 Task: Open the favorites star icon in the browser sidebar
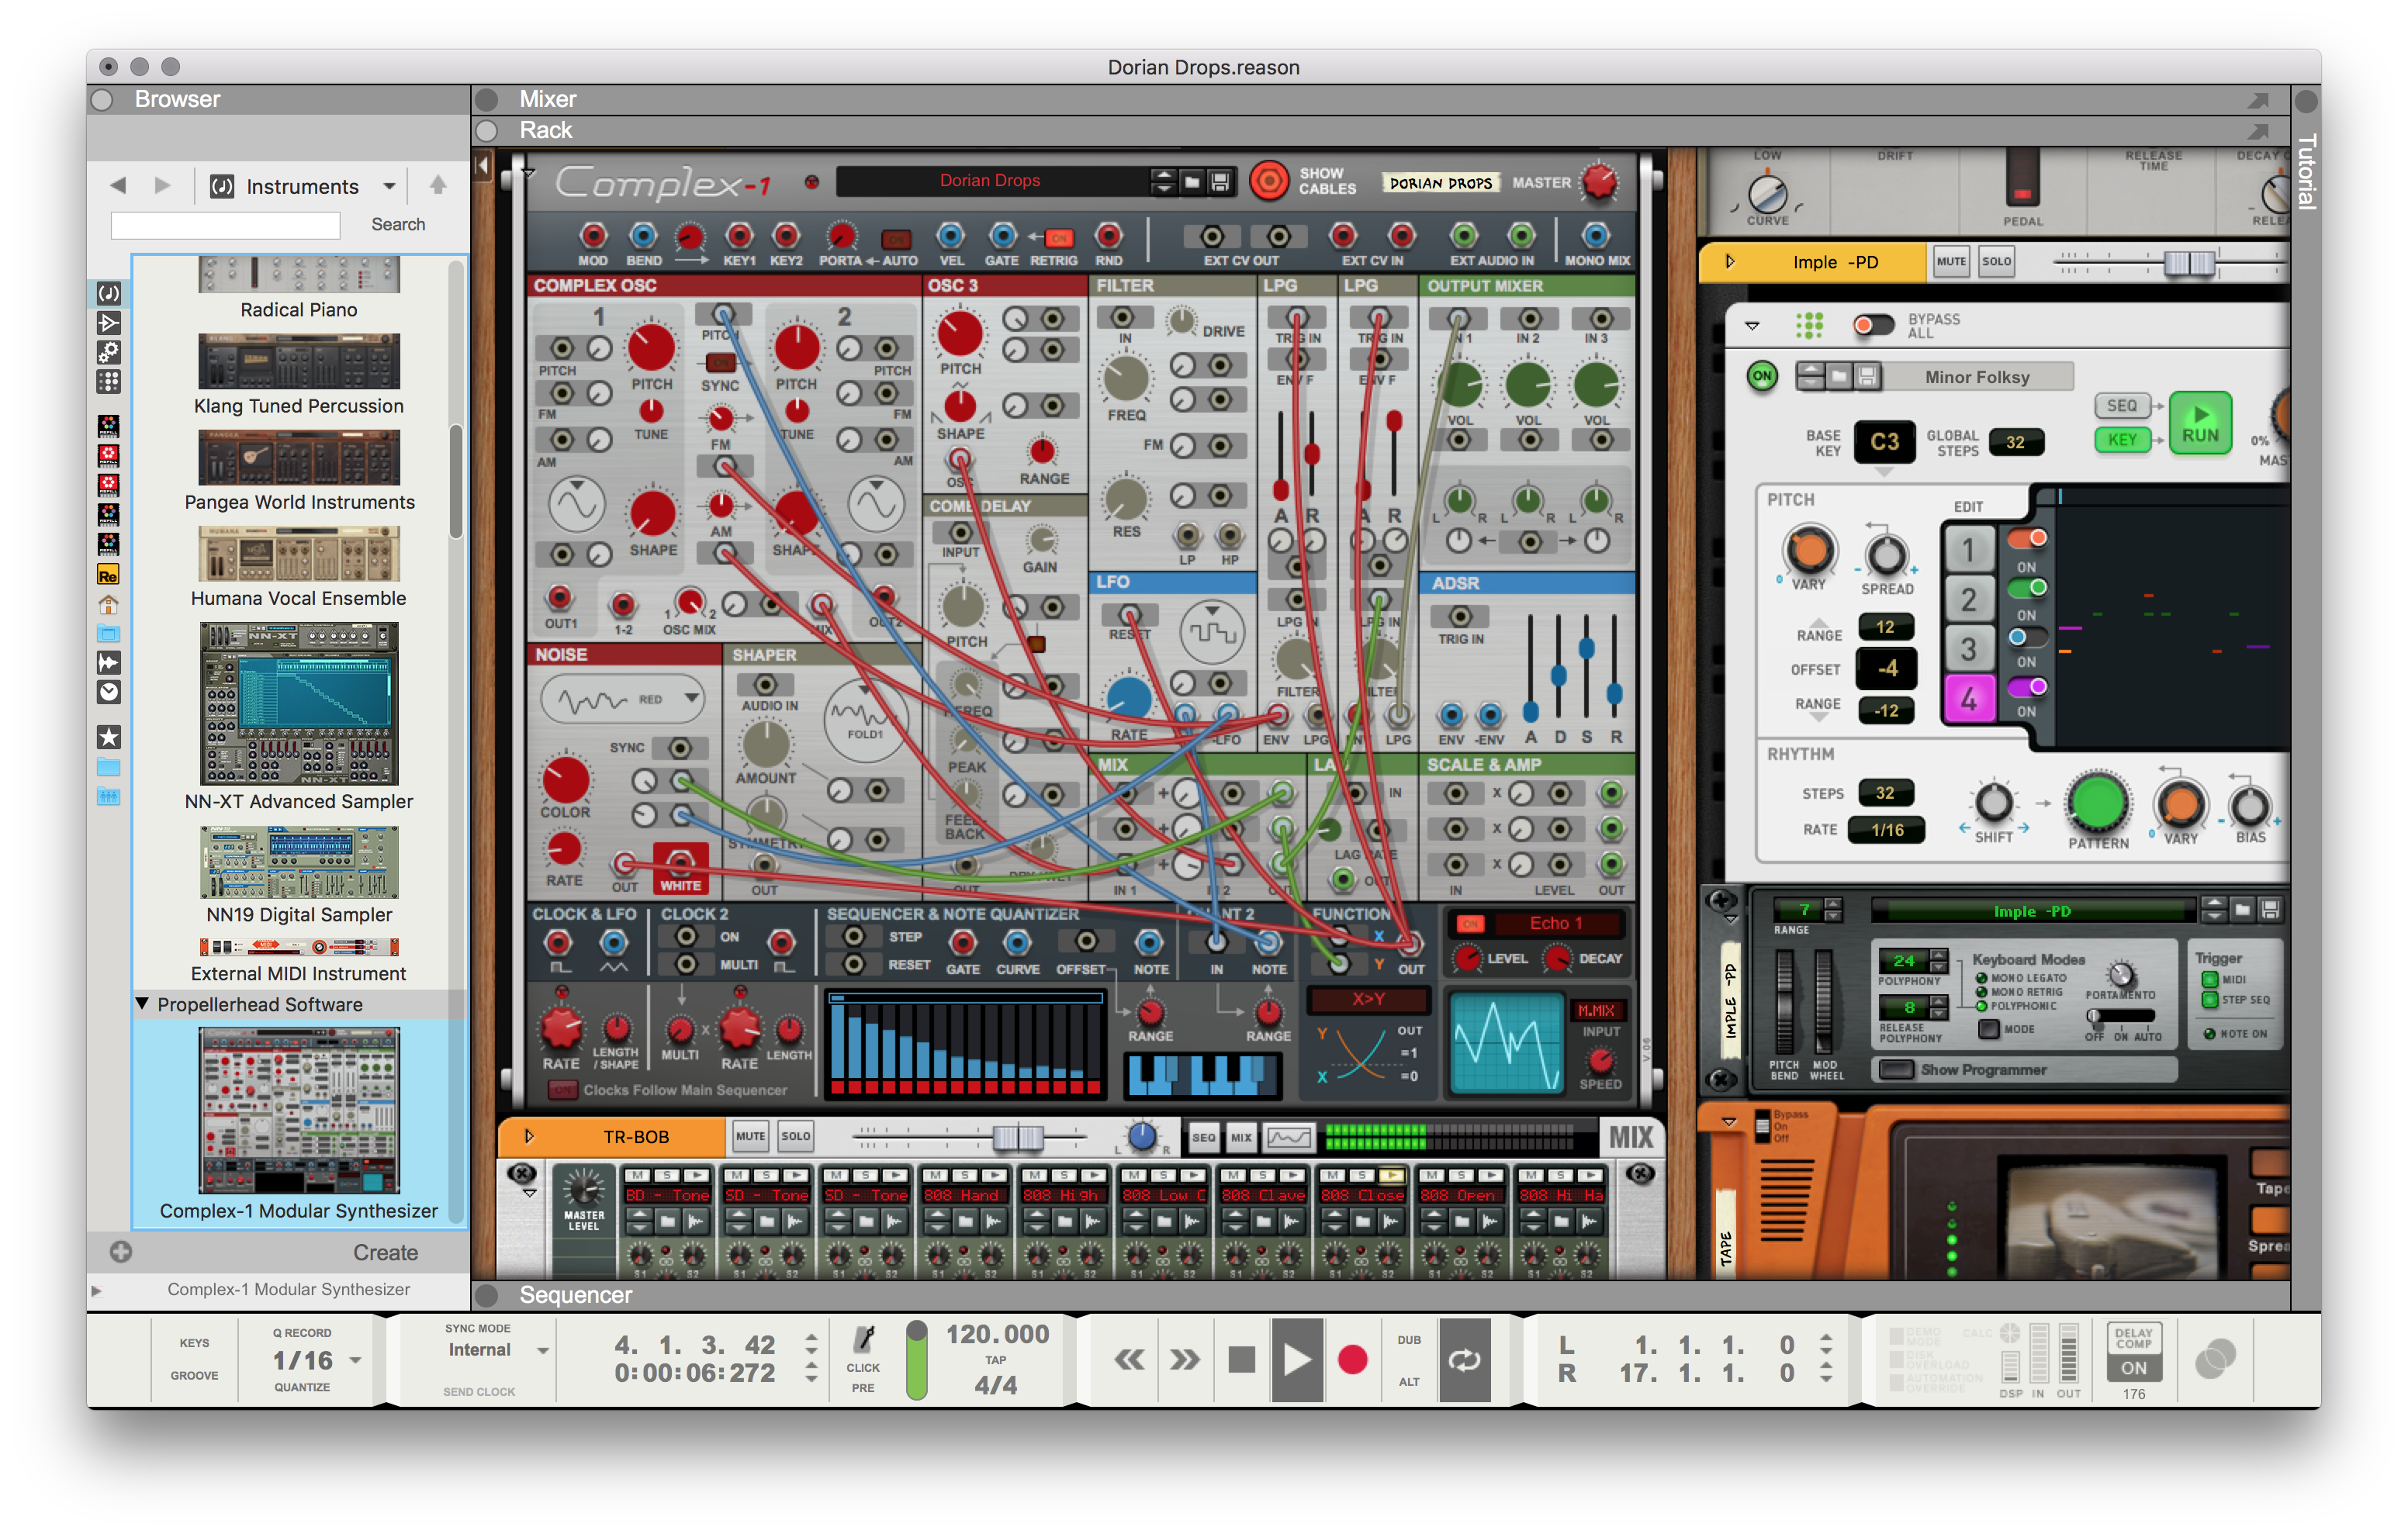tap(108, 737)
